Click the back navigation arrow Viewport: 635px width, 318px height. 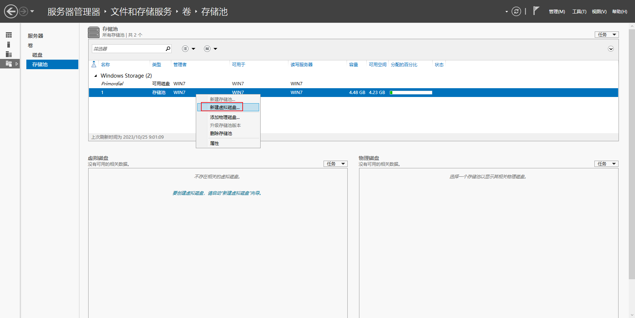click(11, 11)
